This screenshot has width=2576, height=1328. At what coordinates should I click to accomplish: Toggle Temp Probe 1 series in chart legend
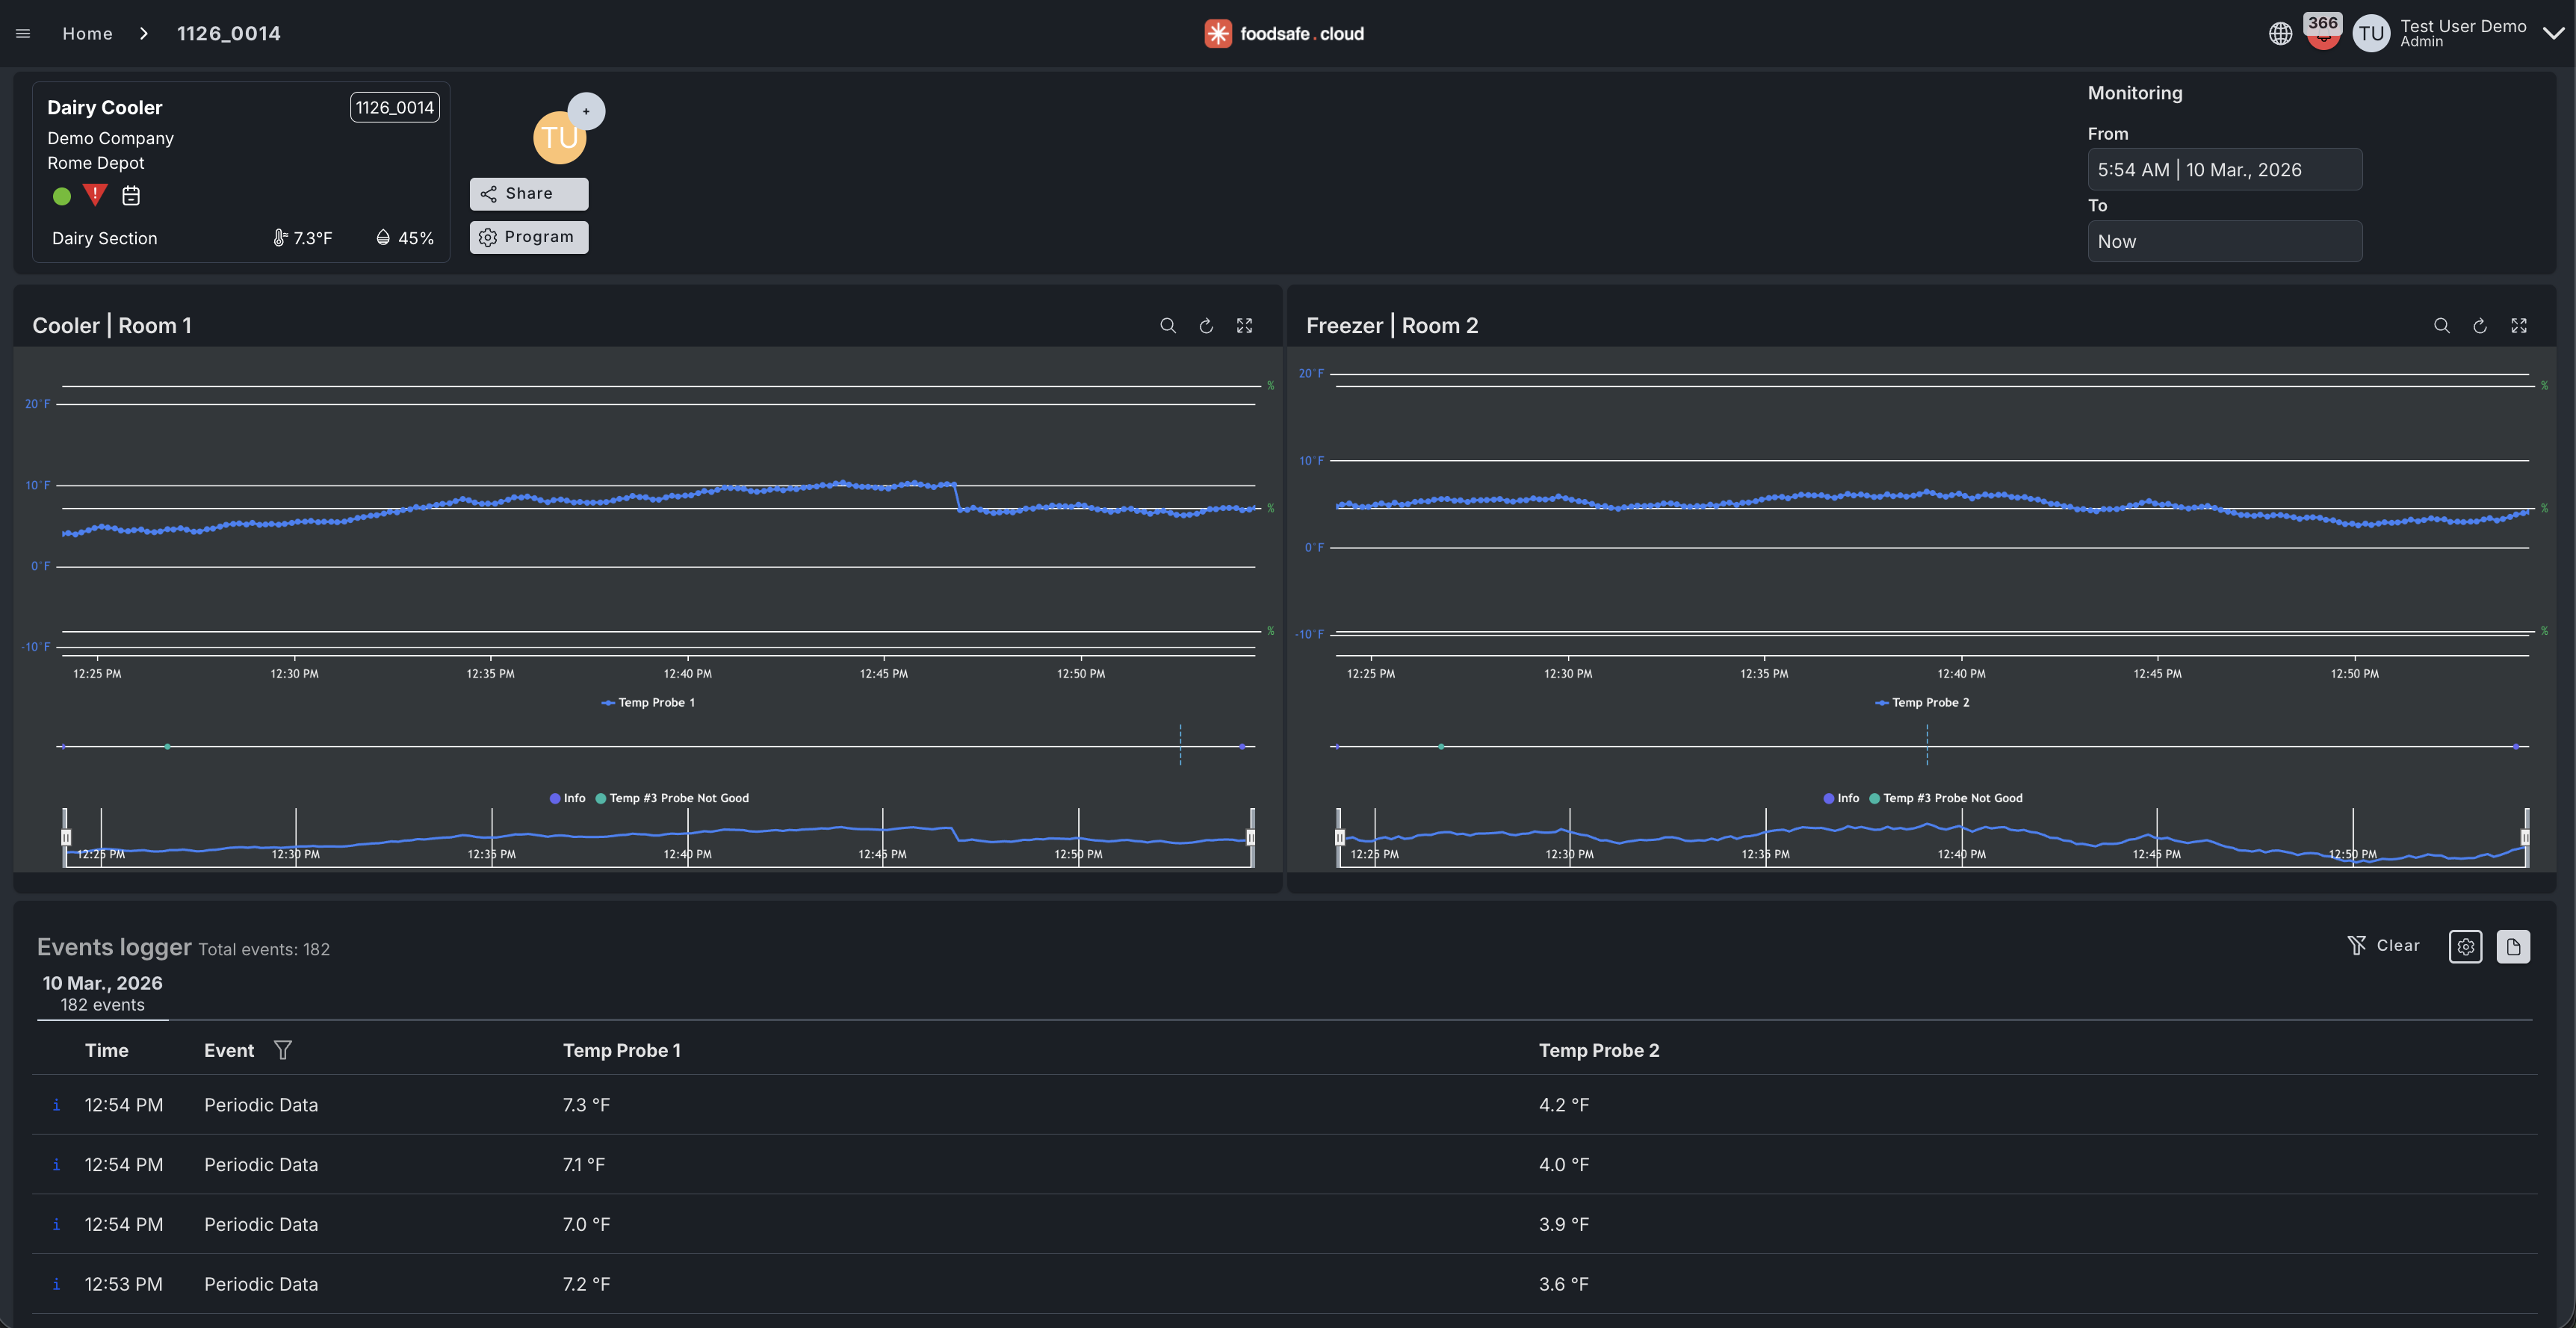point(648,702)
